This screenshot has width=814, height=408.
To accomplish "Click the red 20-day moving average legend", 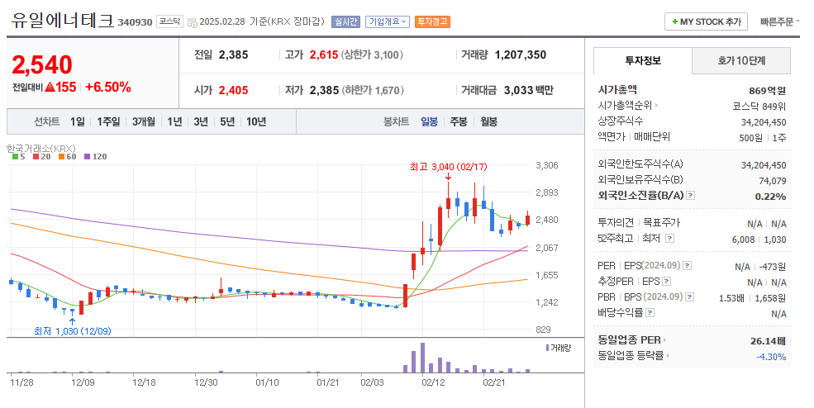I will 41,157.
